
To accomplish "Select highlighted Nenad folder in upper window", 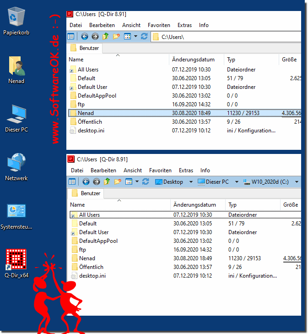I will click(x=184, y=113).
